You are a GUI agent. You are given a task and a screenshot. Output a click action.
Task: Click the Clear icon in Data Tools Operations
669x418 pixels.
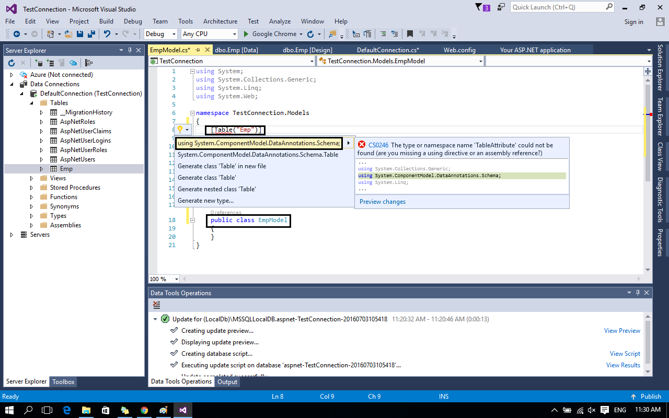(x=156, y=305)
